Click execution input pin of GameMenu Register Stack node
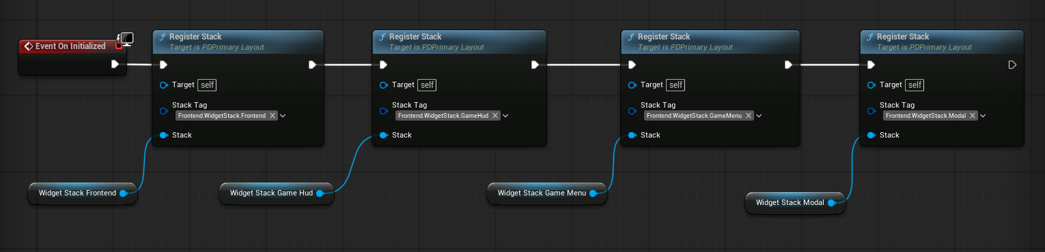Image resolution: width=1045 pixels, height=252 pixels. coord(632,65)
